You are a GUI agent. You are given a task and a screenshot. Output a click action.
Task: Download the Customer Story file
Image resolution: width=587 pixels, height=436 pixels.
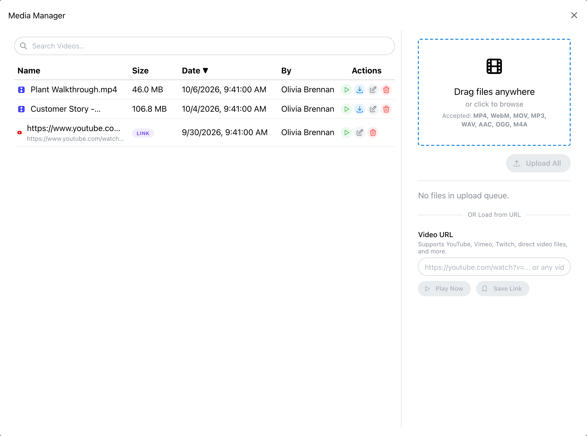coord(360,109)
